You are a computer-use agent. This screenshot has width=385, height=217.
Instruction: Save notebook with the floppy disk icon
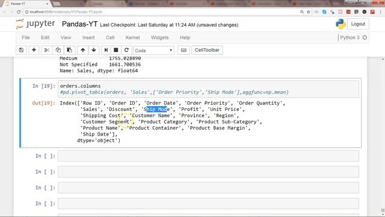[x=22, y=50]
